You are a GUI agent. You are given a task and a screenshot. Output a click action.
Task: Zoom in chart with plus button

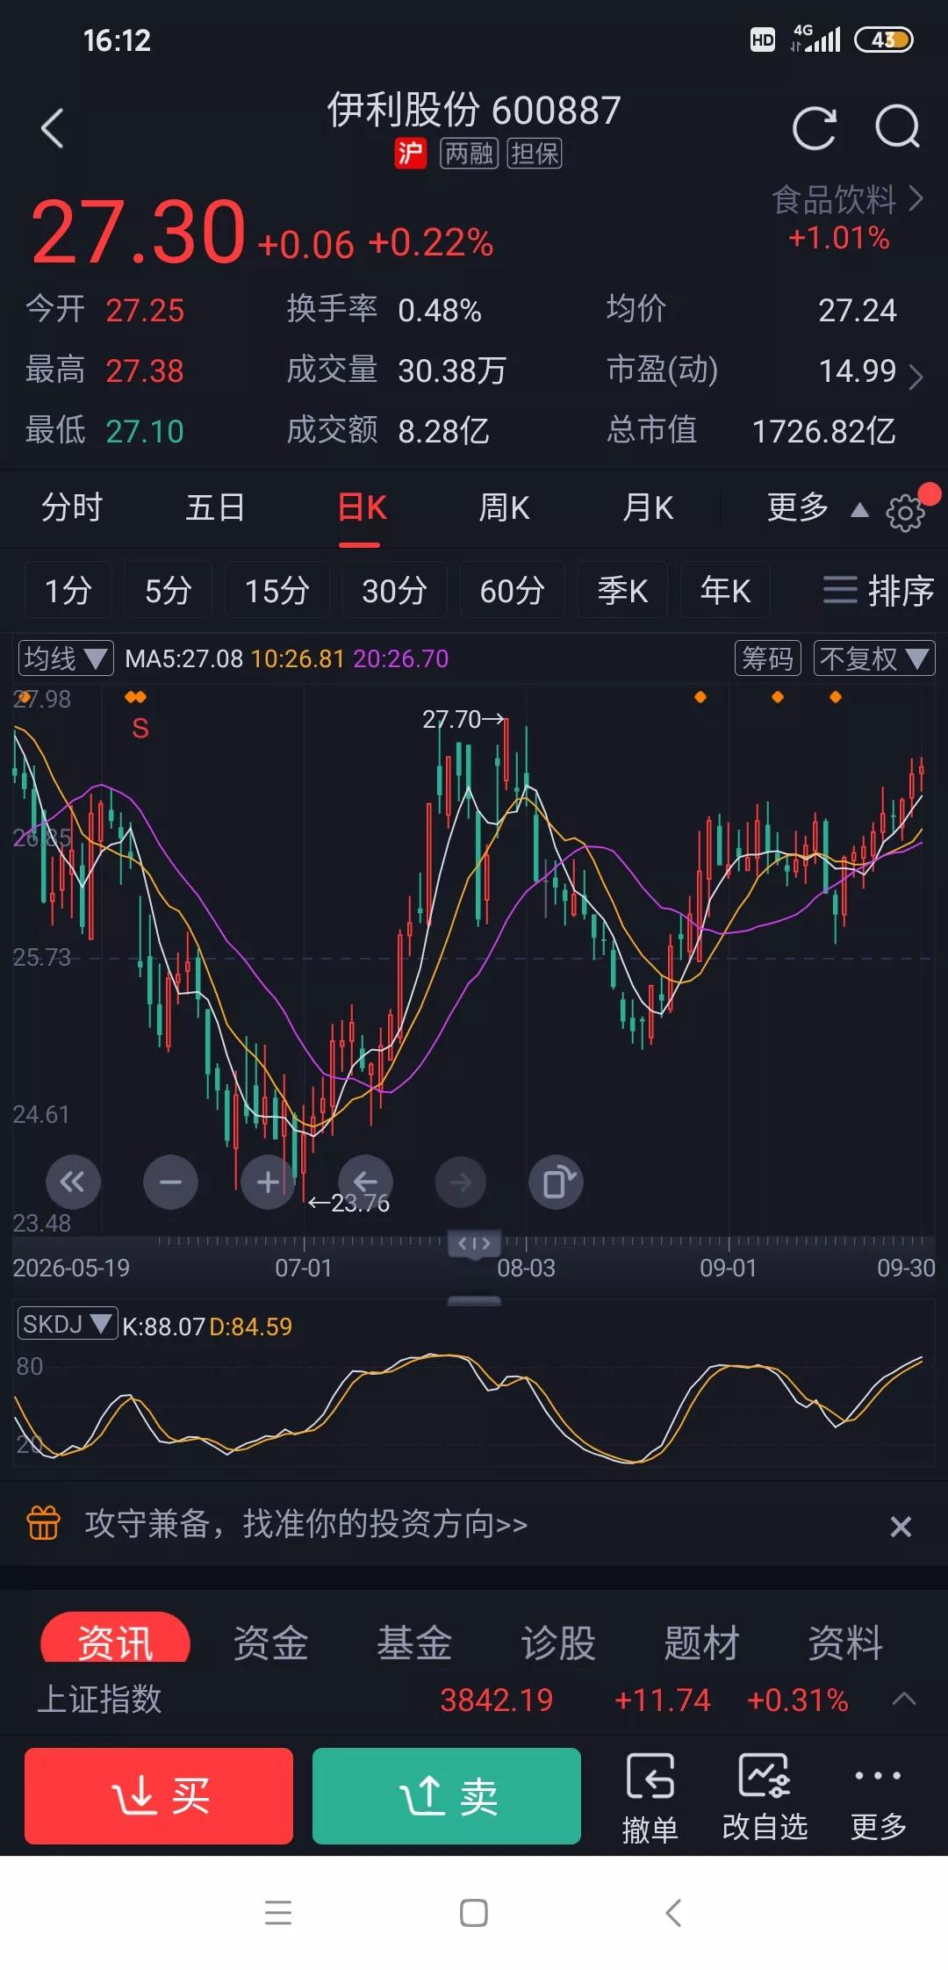268,1182
